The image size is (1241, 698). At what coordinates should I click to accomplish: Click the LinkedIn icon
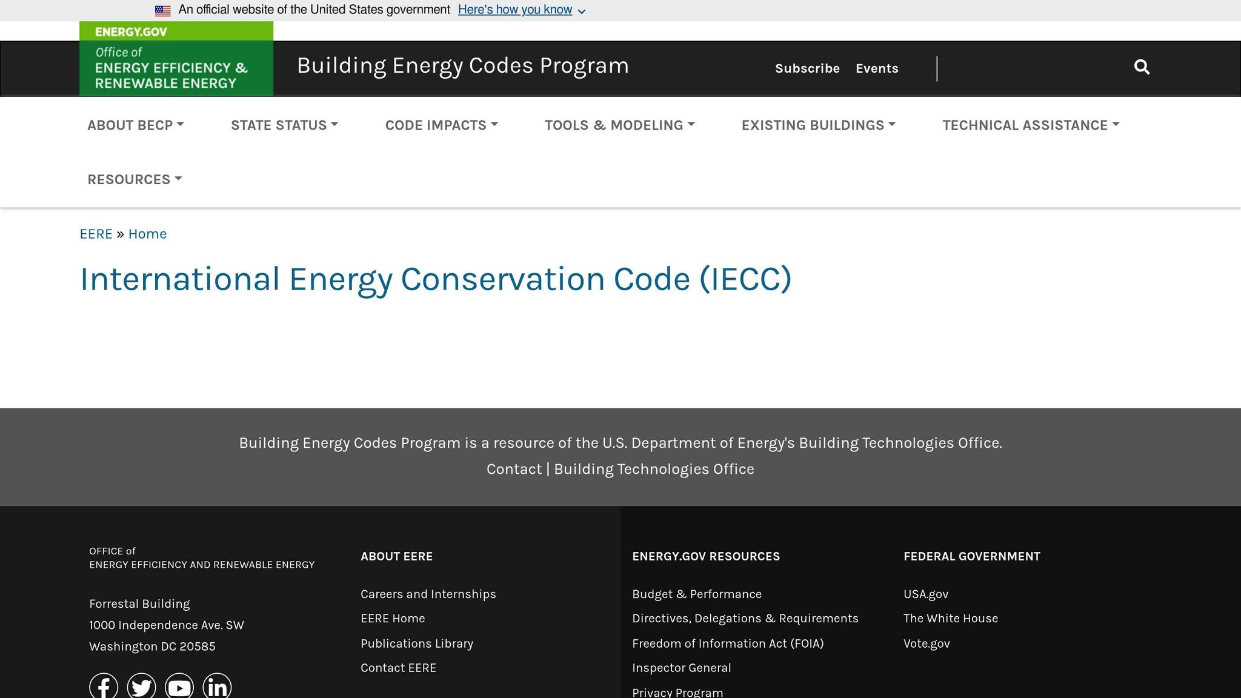coord(217,686)
